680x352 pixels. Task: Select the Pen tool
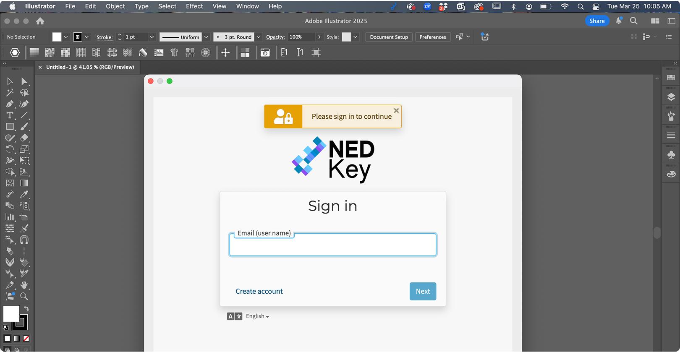click(x=10, y=104)
